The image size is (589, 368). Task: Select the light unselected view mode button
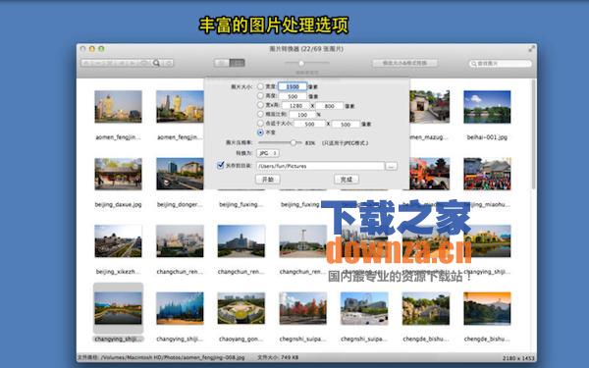(222, 63)
